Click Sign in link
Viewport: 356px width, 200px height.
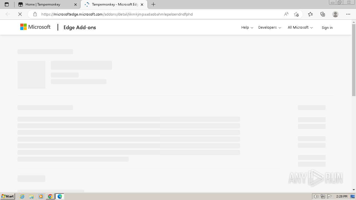pyautogui.click(x=327, y=27)
